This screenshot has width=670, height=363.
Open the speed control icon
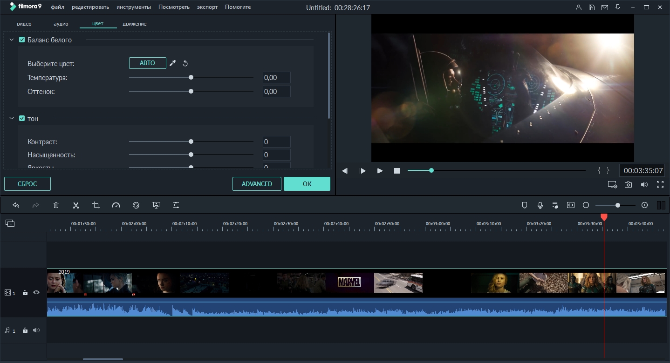(x=116, y=205)
